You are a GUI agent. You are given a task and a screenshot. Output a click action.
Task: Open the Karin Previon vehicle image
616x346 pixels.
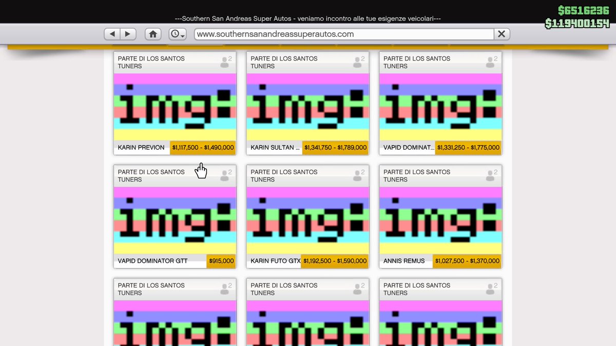pos(175,107)
